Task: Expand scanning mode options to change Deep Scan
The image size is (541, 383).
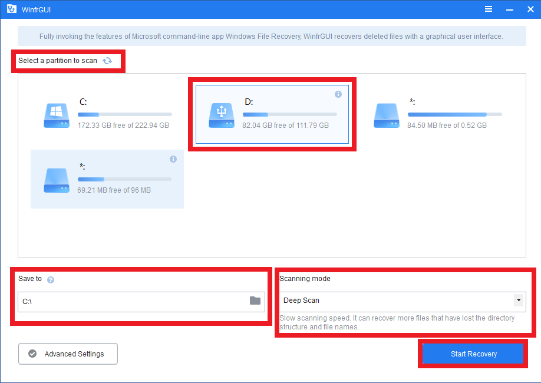Action: click(x=517, y=301)
